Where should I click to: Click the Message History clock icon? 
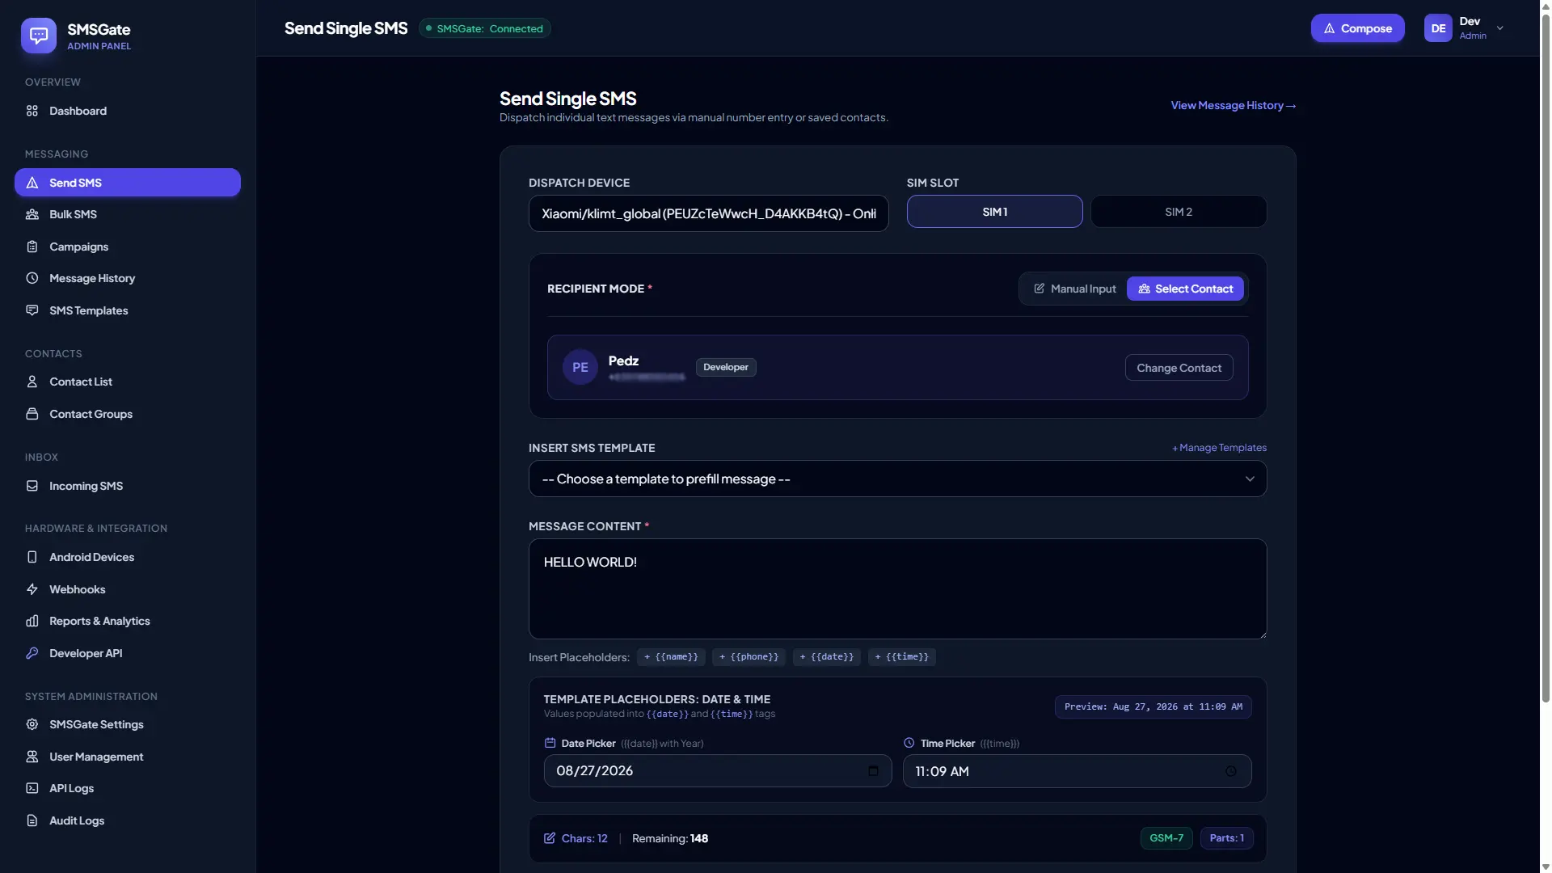32,278
